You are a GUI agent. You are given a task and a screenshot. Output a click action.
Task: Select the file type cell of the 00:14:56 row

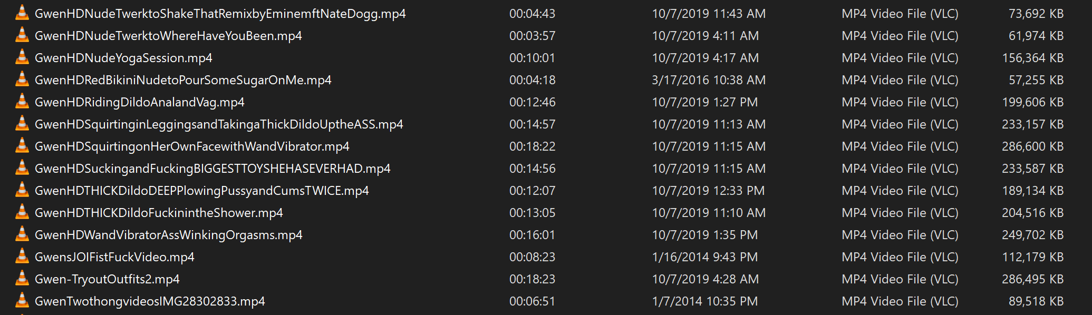pos(900,169)
